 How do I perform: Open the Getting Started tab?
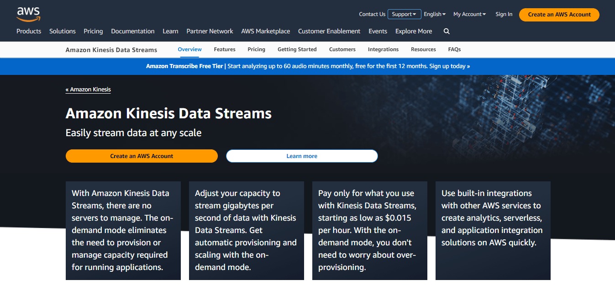(x=297, y=49)
